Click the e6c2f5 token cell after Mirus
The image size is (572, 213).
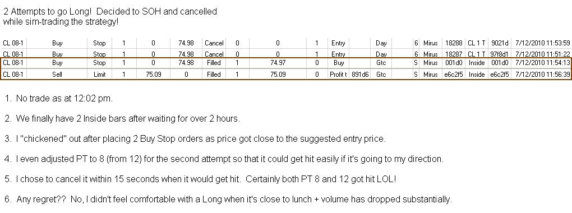point(451,75)
